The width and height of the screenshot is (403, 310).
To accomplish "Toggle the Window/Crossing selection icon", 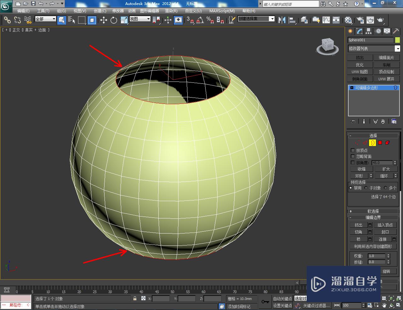I will coord(92,20).
